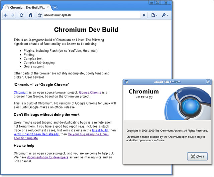214x177 pixels.
Task: Select the Chromium Dev Build tab
Action: coord(26,7)
